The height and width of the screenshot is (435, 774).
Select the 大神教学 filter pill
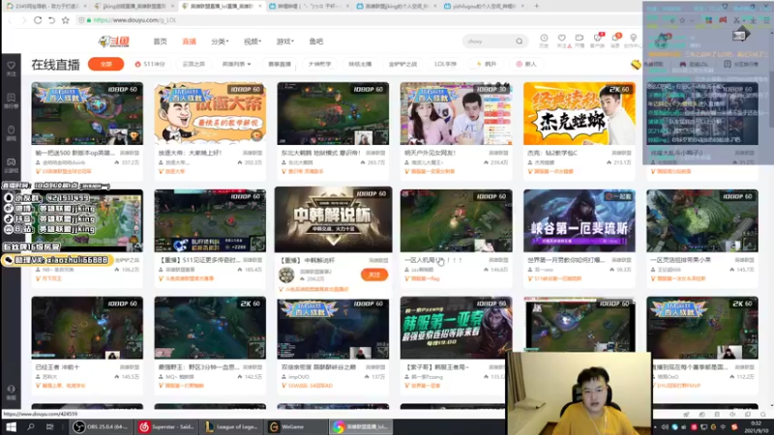tap(319, 64)
